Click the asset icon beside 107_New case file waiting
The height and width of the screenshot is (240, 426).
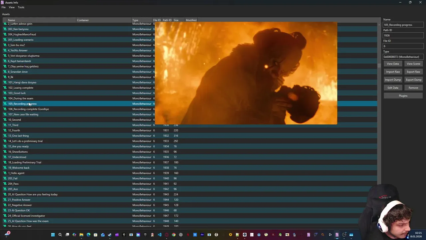[5, 114]
